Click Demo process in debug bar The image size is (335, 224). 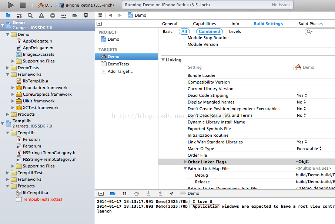pos(190,193)
